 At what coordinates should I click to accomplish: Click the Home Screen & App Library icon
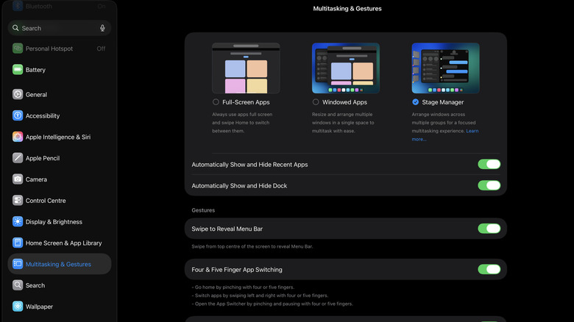click(x=18, y=243)
